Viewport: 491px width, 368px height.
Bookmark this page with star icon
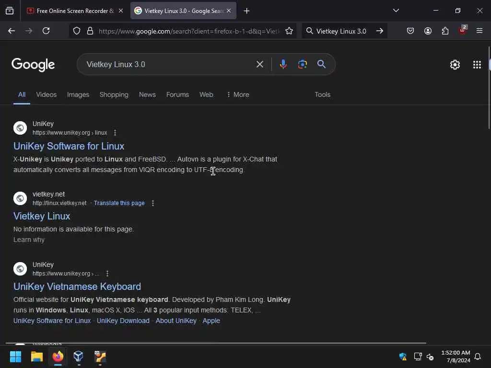(289, 31)
